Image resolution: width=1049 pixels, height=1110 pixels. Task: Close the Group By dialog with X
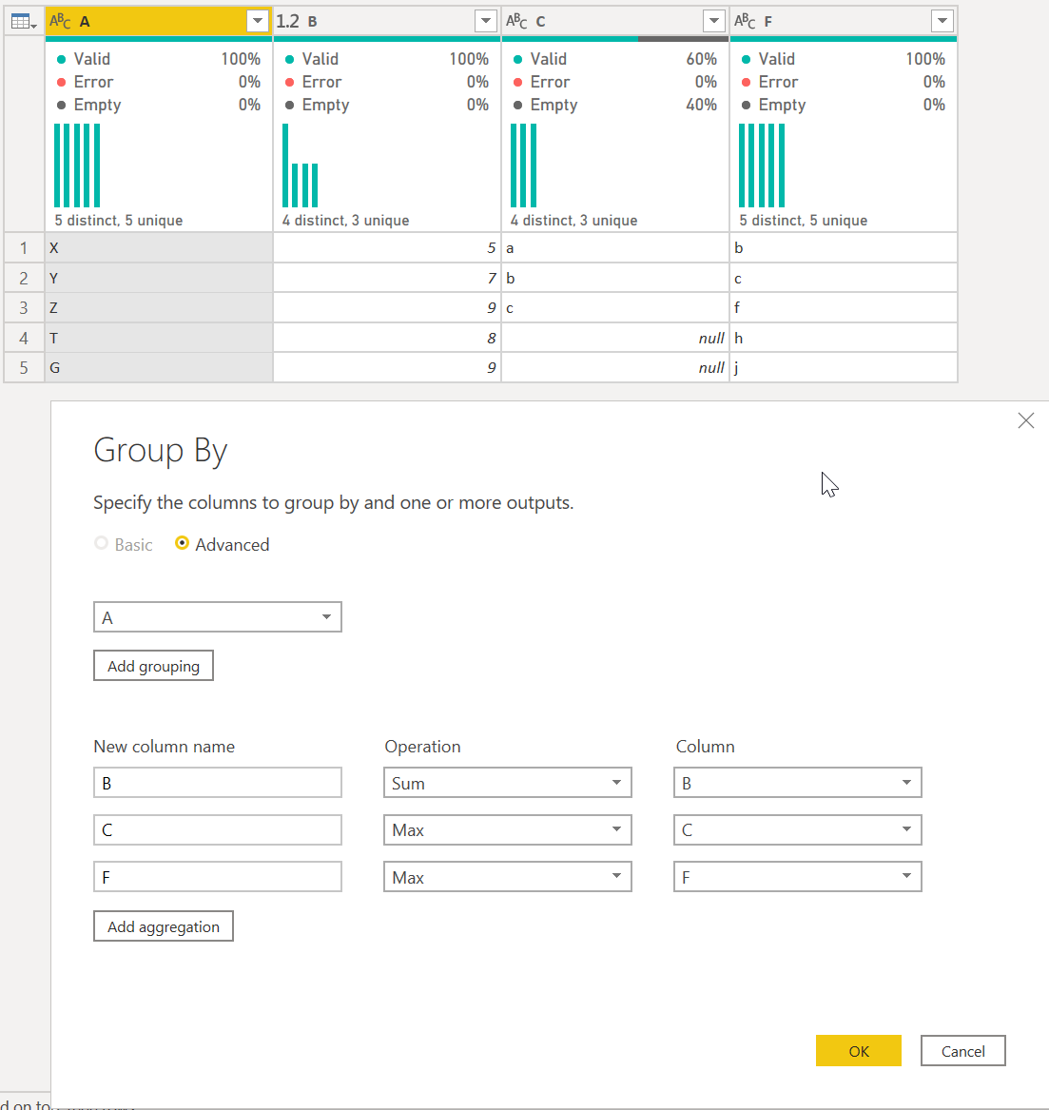[1025, 420]
